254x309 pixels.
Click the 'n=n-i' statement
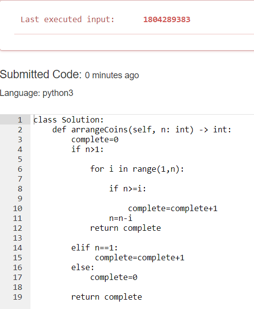click(120, 218)
